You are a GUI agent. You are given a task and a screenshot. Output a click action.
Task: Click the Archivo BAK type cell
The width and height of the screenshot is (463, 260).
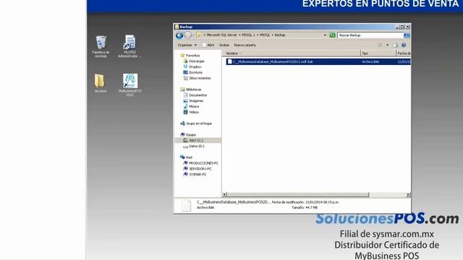tap(370, 61)
